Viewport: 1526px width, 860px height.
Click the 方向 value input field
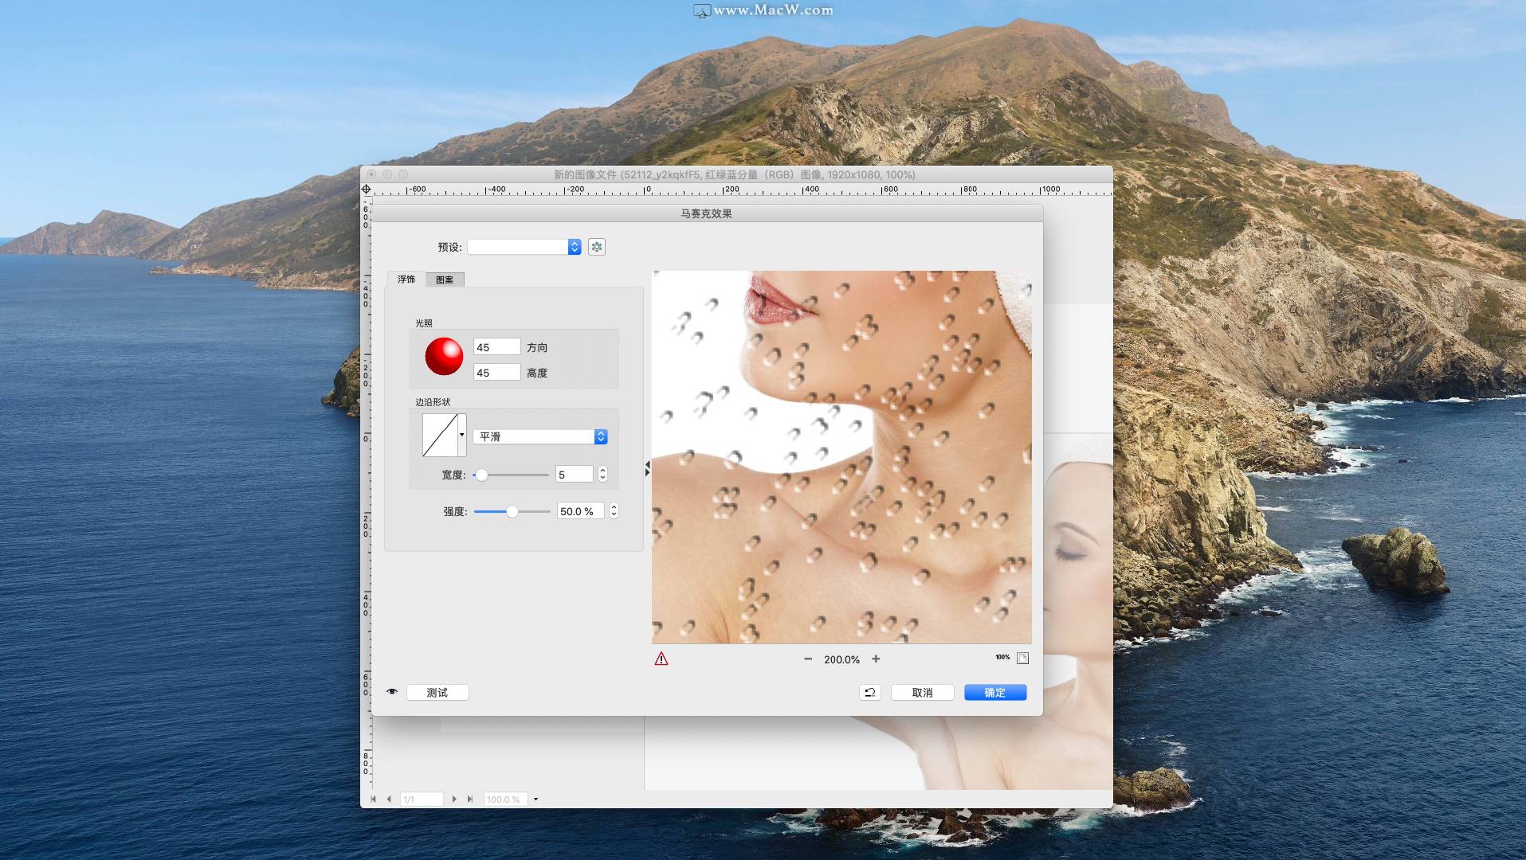[x=496, y=346]
